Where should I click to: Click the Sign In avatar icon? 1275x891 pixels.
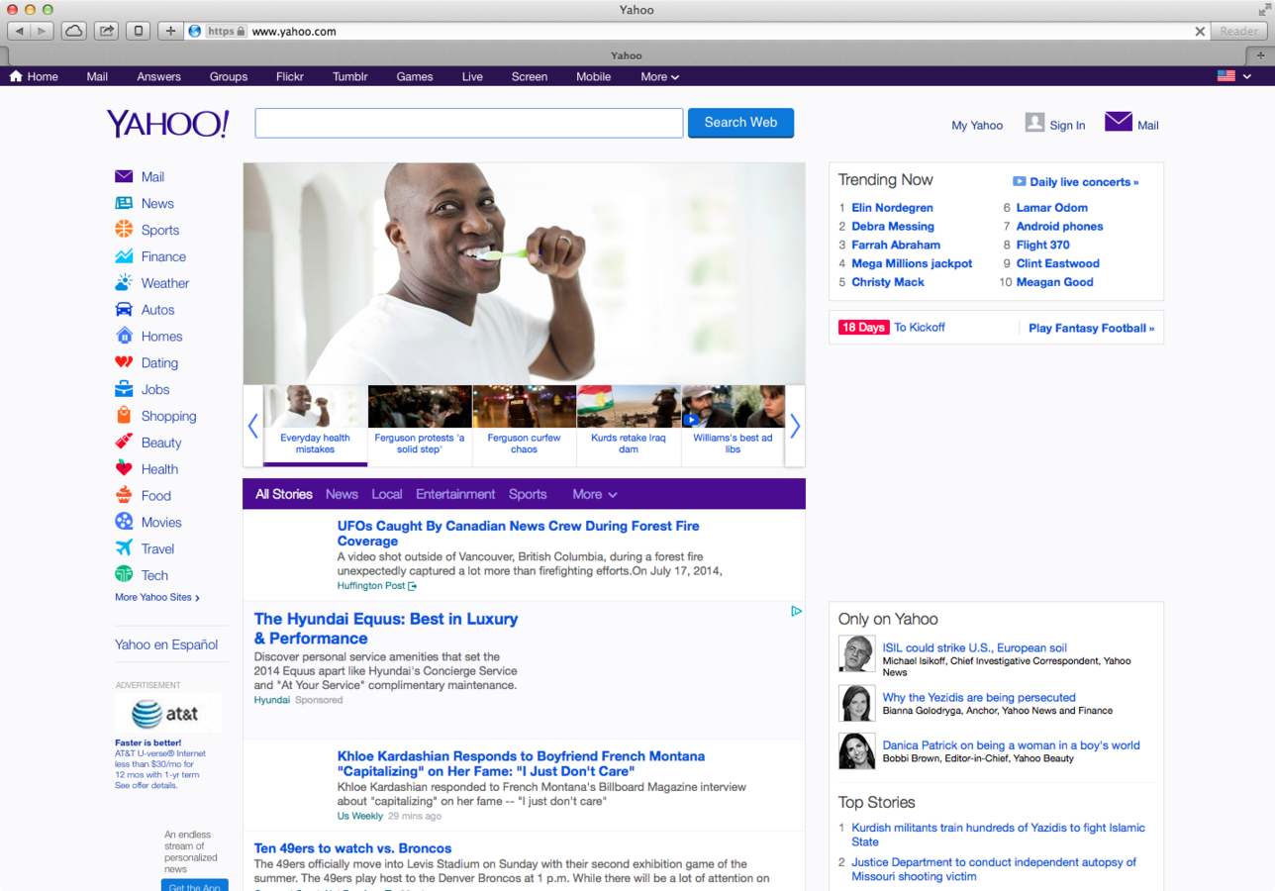tap(1034, 122)
